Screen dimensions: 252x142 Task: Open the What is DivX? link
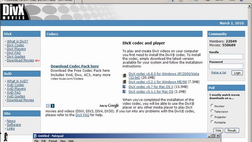[17, 41]
